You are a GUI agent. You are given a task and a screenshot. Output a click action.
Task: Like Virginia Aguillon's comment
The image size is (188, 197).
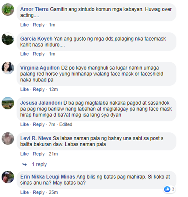(x=25, y=89)
